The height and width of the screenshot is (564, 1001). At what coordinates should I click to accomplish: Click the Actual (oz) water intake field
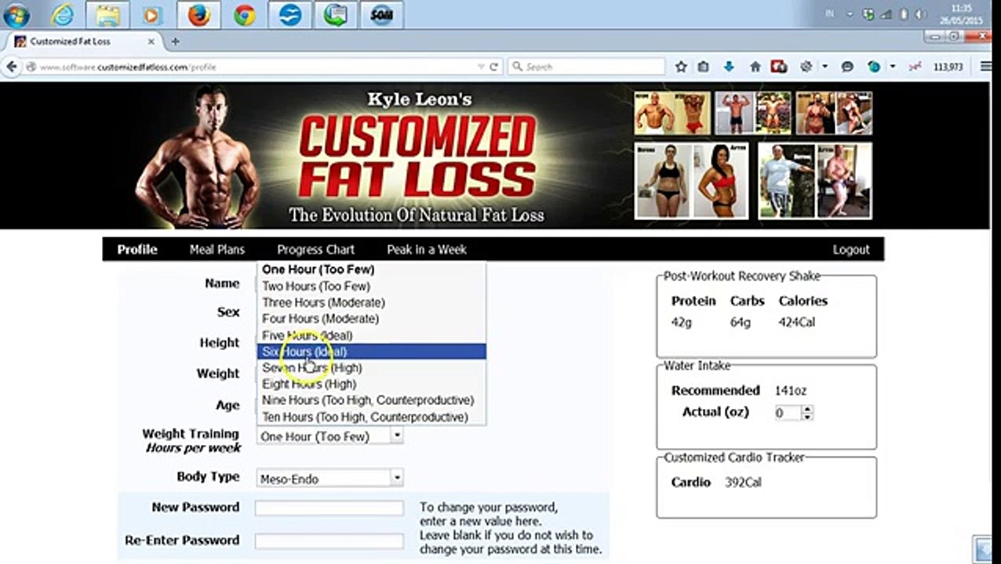click(x=788, y=413)
